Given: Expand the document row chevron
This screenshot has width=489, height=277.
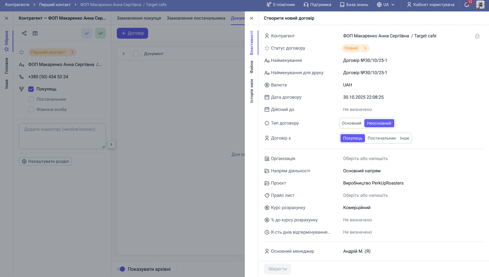Looking at the screenshot, I should tap(124, 54).
